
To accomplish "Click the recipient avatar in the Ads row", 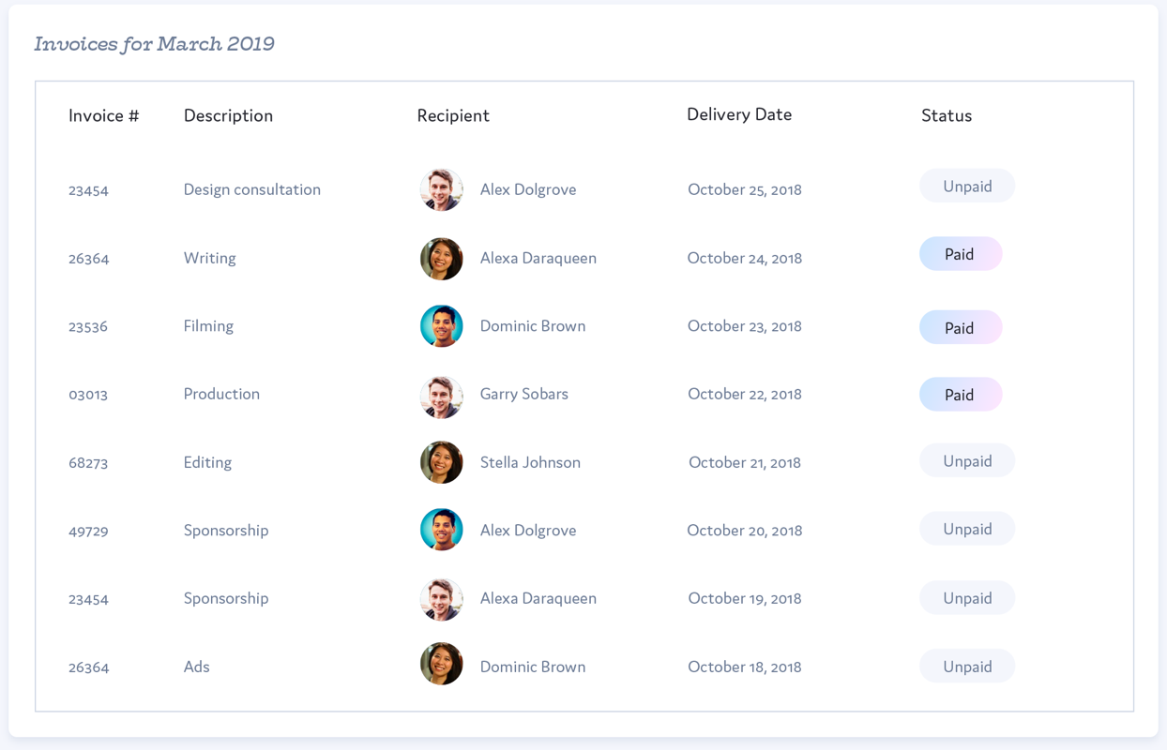I will pyautogui.click(x=441, y=664).
